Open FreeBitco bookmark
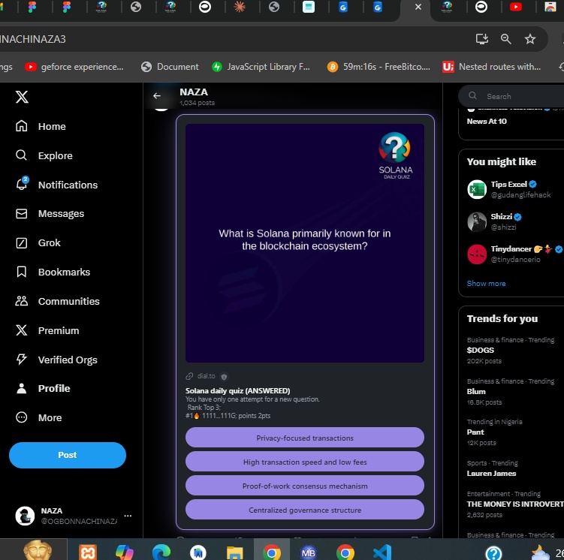The width and height of the screenshot is (564, 560). 379,67
